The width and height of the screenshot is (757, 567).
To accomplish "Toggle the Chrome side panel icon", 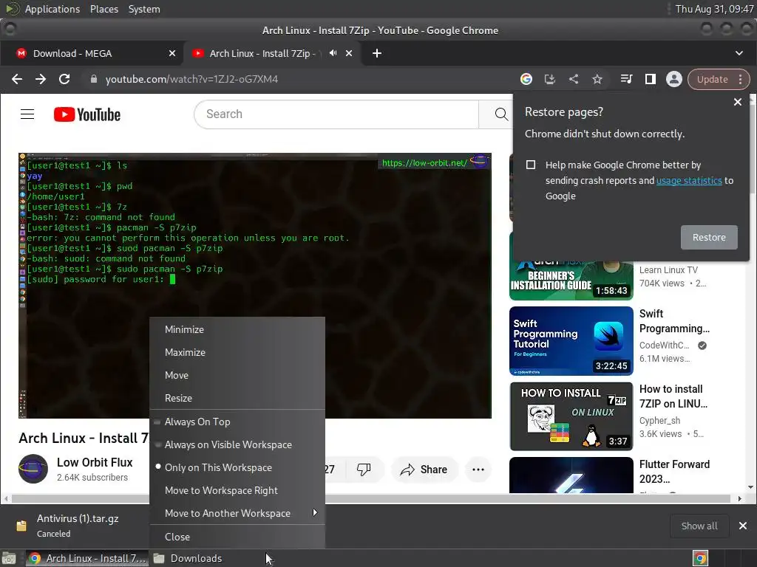I will [x=651, y=79].
